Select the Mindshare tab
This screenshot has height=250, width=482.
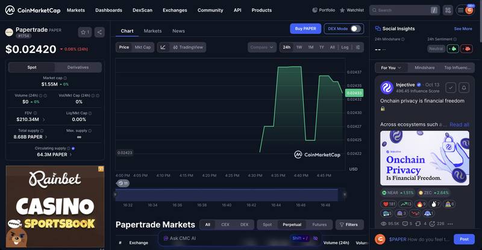coord(425,68)
